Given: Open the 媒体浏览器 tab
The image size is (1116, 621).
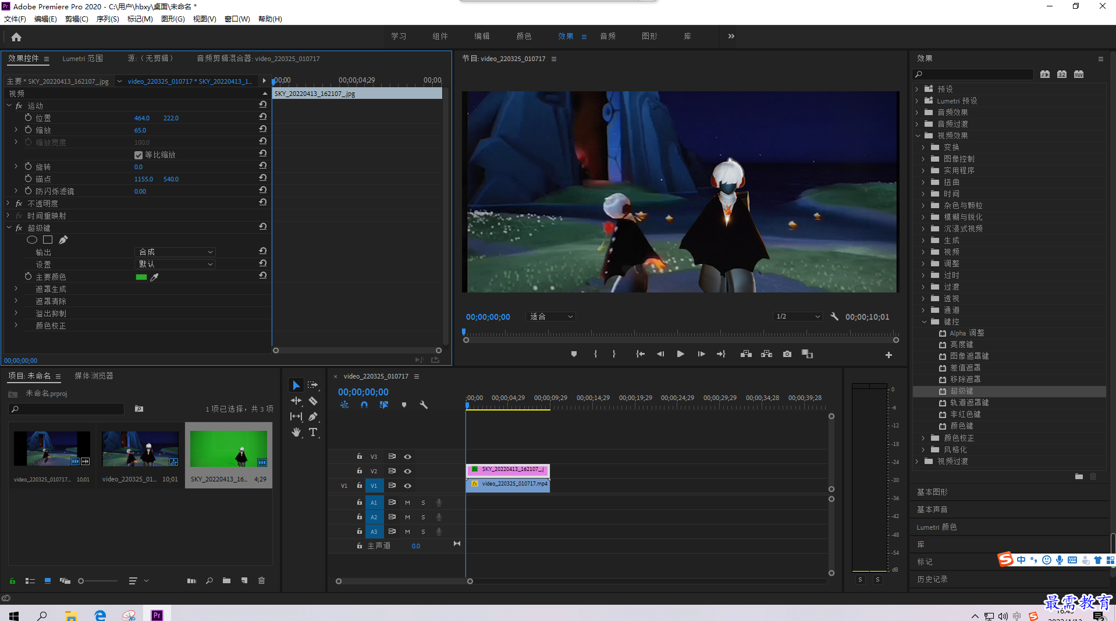Looking at the screenshot, I should 94,376.
